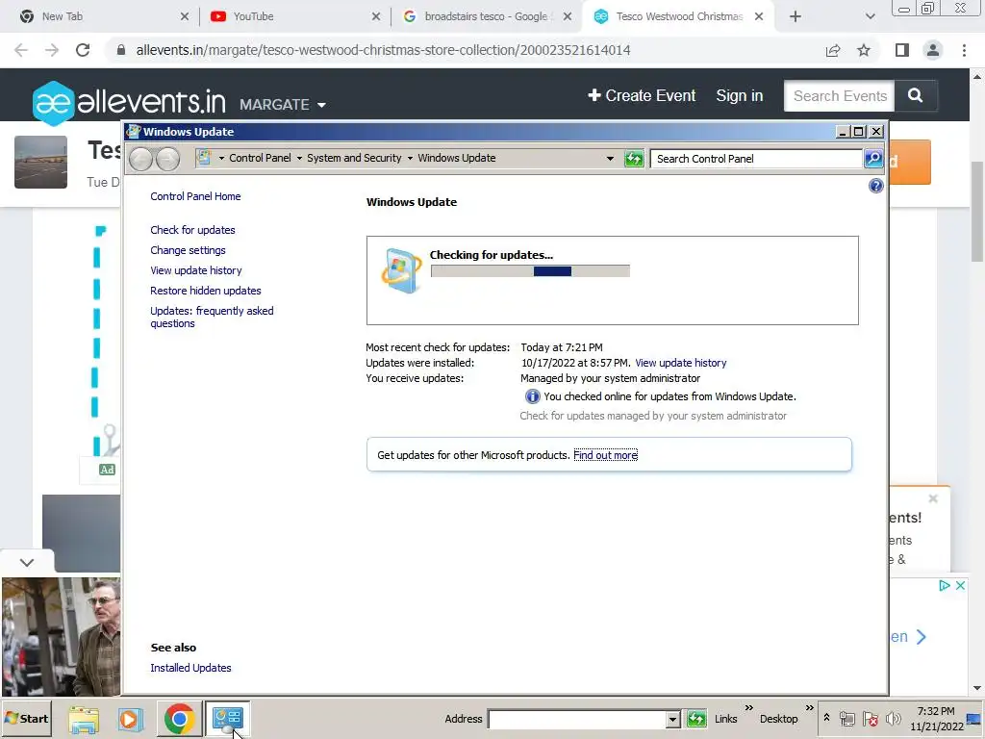Click the Action Center flag tray icon
Screen dimensions: 985x739
click(x=870, y=719)
